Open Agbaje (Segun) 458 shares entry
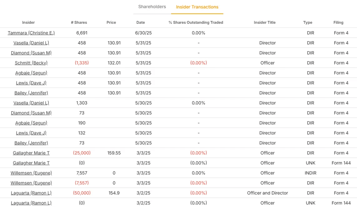 pyautogui.click(x=31, y=73)
